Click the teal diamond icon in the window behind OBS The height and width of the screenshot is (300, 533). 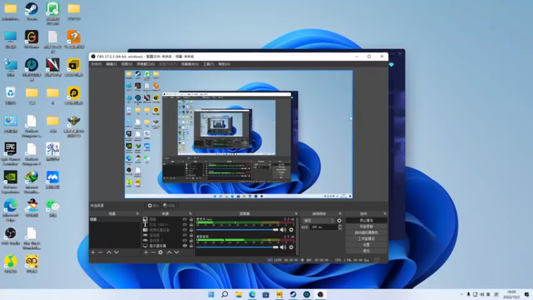[x=391, y=65]
